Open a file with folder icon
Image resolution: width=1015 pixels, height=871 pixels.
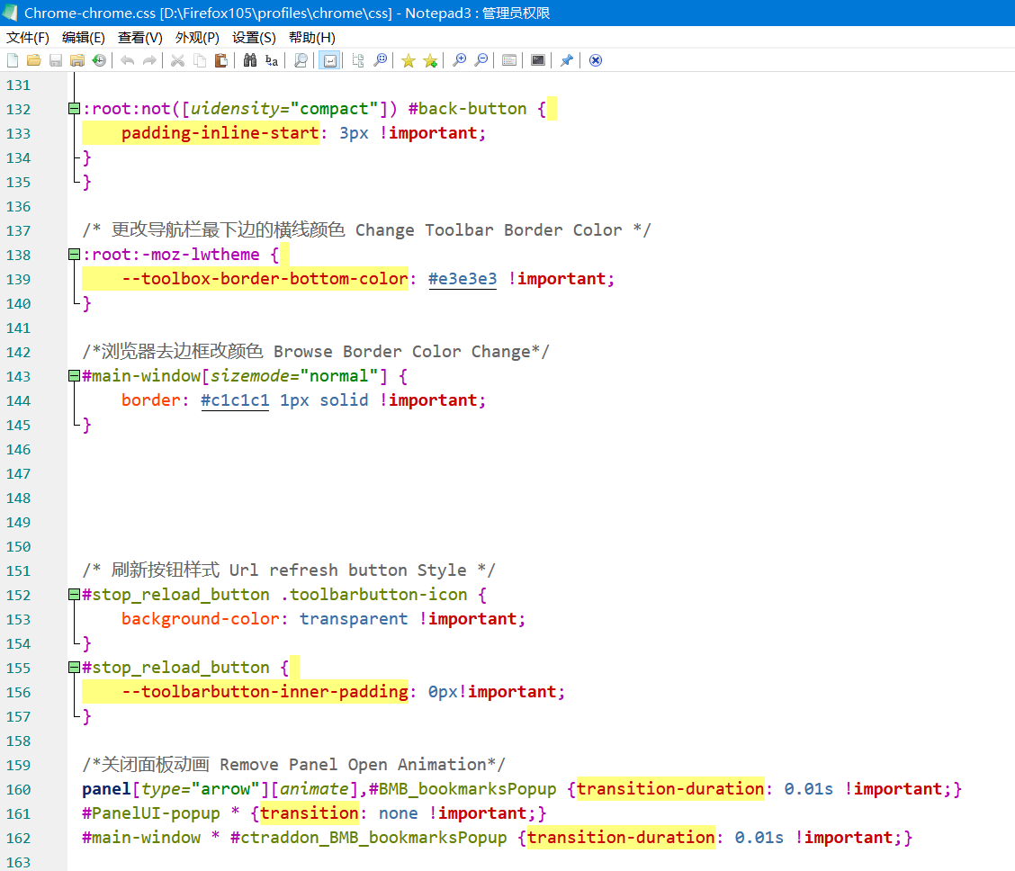33,60
